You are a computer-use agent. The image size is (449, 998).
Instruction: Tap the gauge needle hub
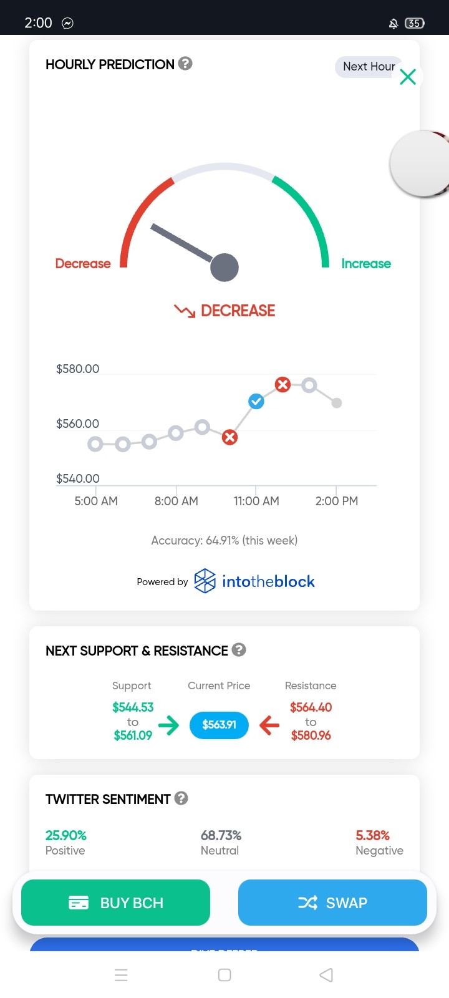coord(224,268)
